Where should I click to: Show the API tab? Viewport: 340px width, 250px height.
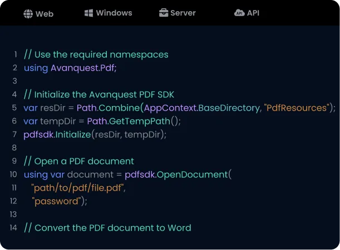coord(247,13)
